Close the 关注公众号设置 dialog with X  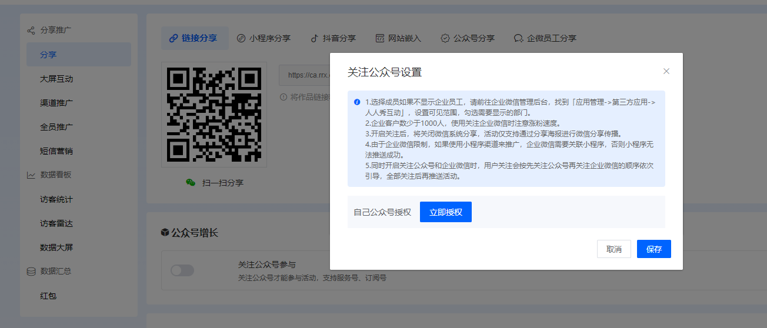coord(666,71)
